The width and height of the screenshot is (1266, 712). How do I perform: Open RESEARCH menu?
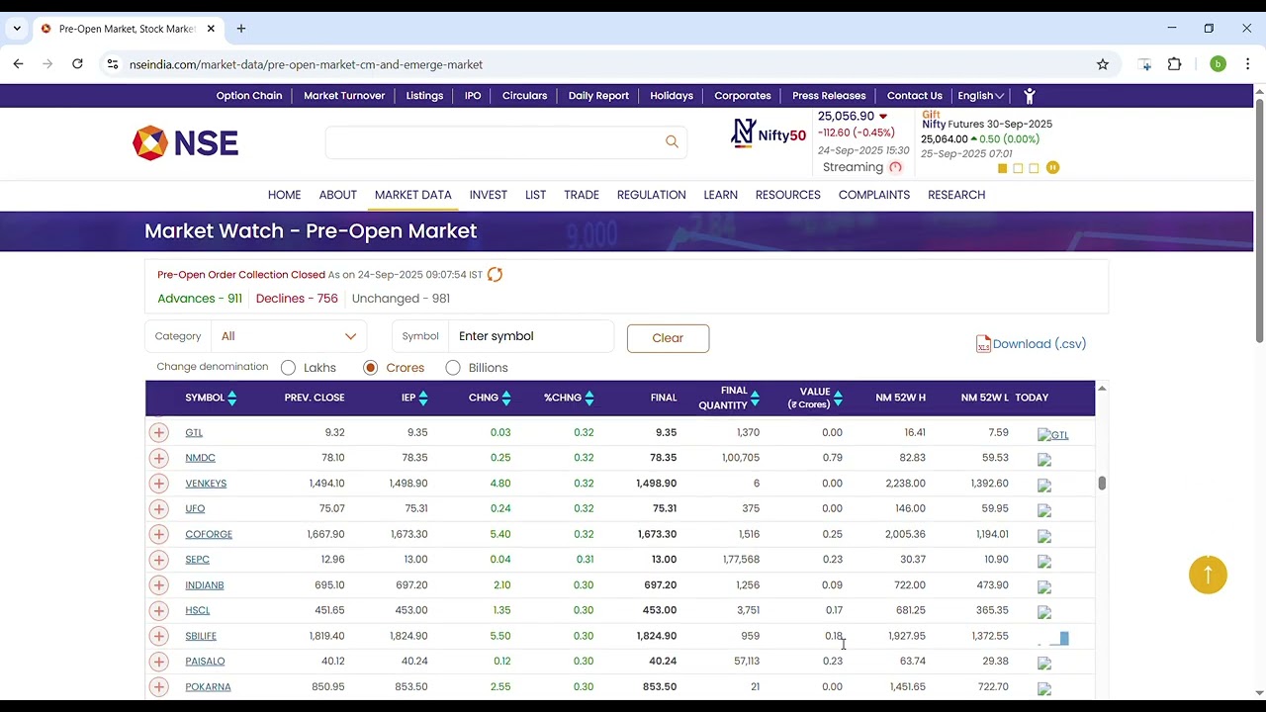coord(956,195)
